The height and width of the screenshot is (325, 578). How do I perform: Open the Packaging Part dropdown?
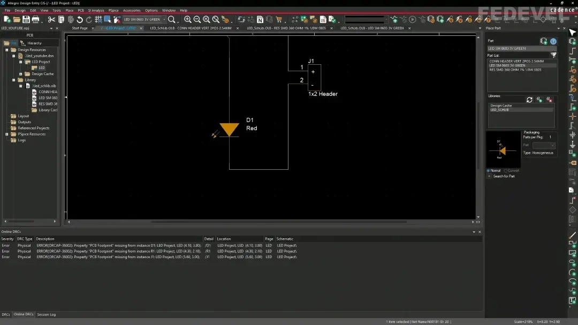point(544,145)
